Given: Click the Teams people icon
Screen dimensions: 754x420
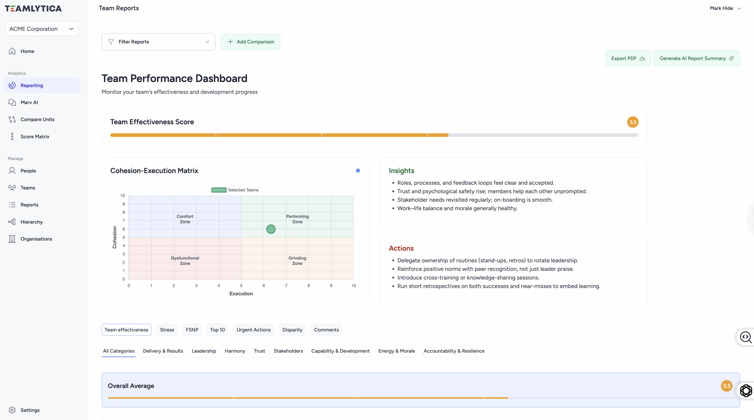Looking at the screenshot, I should [x=12, y=188].
